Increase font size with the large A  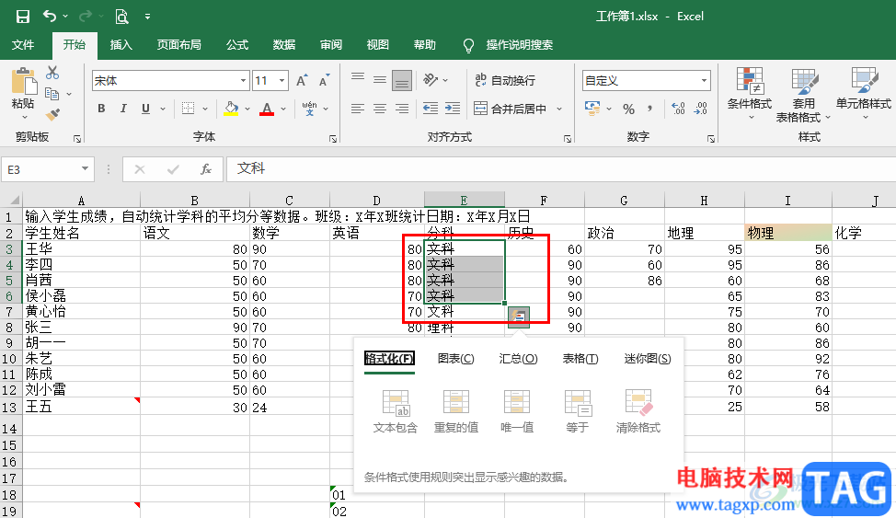[x=302, y=81]
